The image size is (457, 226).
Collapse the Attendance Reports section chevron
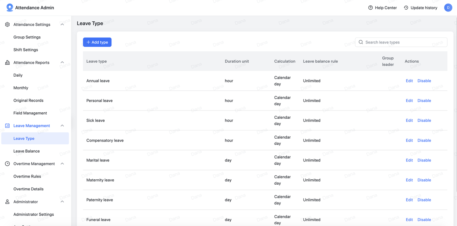[x=62, y=63]
